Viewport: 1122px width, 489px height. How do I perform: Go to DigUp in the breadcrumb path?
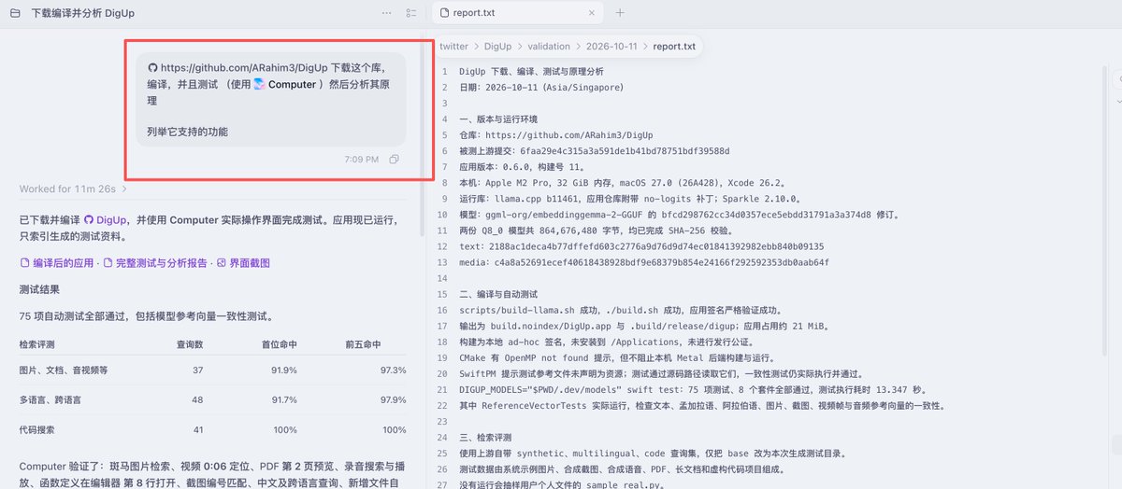[497, 46]
